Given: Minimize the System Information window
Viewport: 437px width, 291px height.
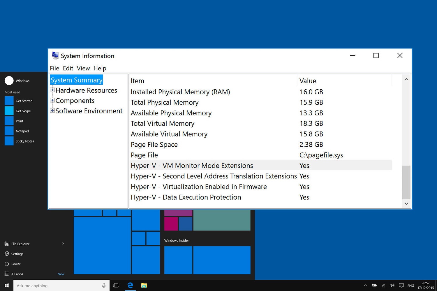Looking at the screenshot, I should 353,55.
